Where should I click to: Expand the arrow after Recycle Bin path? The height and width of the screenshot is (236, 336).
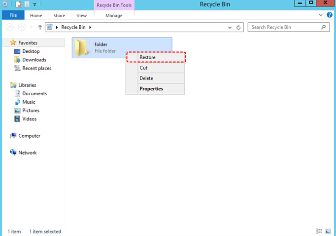(90, 27)
